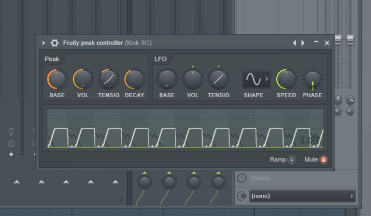Open the plugin options gear icon
Screen dimensions: 371x216
(55, 43)
